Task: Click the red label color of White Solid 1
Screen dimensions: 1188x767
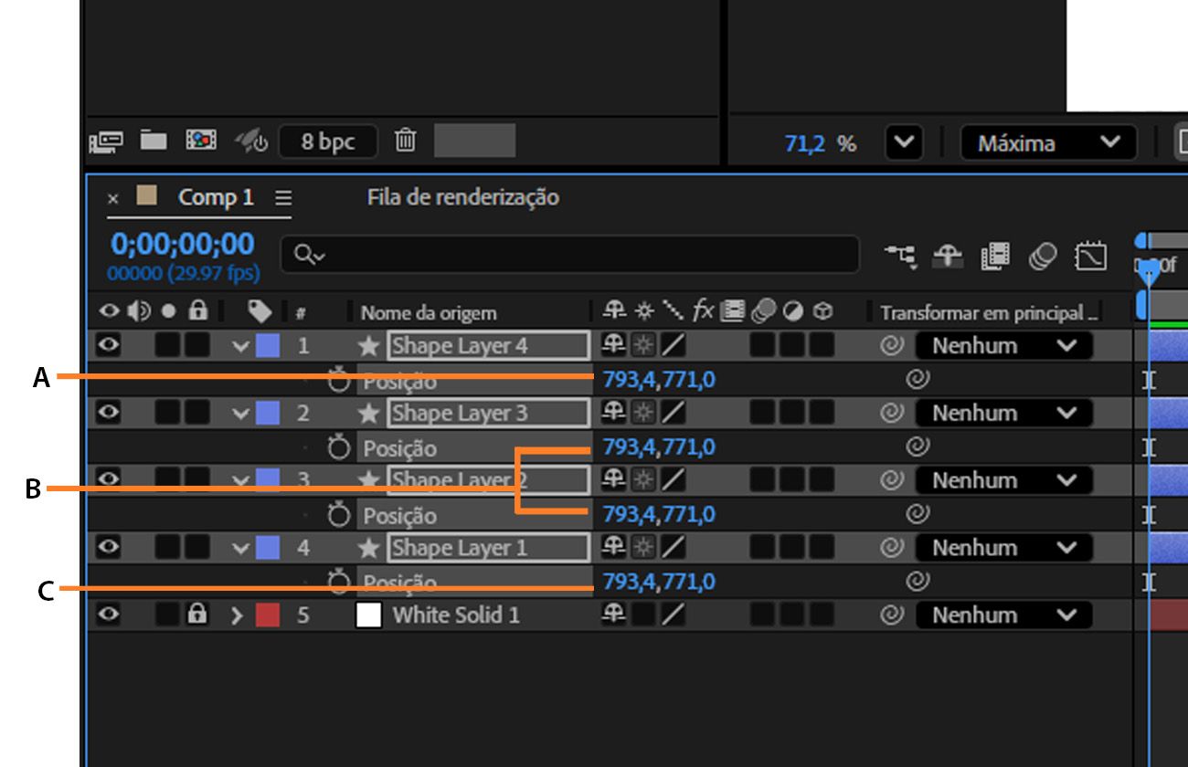Action: click(268, 615)
